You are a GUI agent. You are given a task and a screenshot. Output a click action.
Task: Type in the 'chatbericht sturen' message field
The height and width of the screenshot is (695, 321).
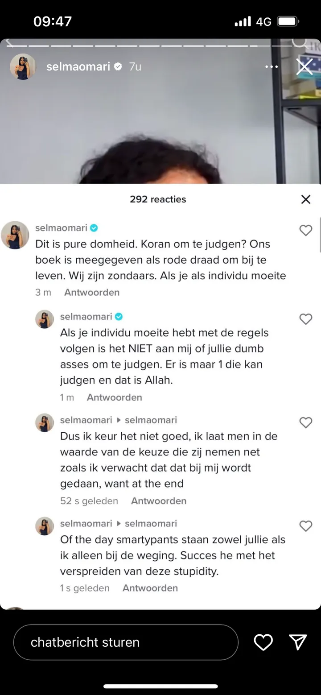[126, 642]
